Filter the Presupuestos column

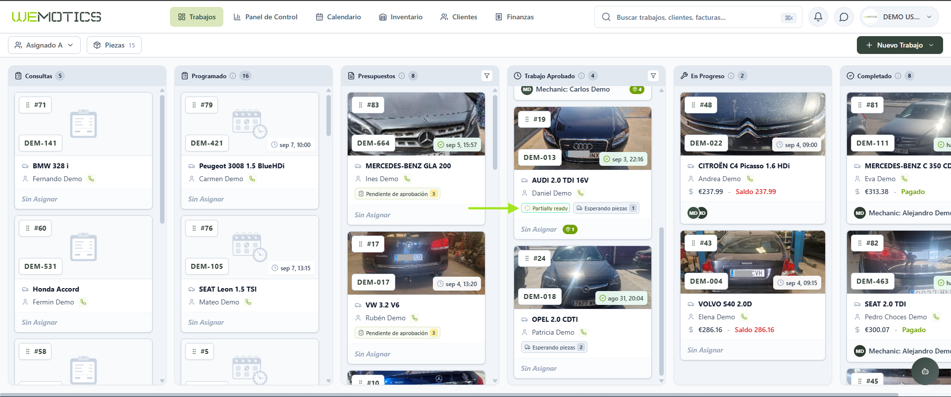point(487,76)
